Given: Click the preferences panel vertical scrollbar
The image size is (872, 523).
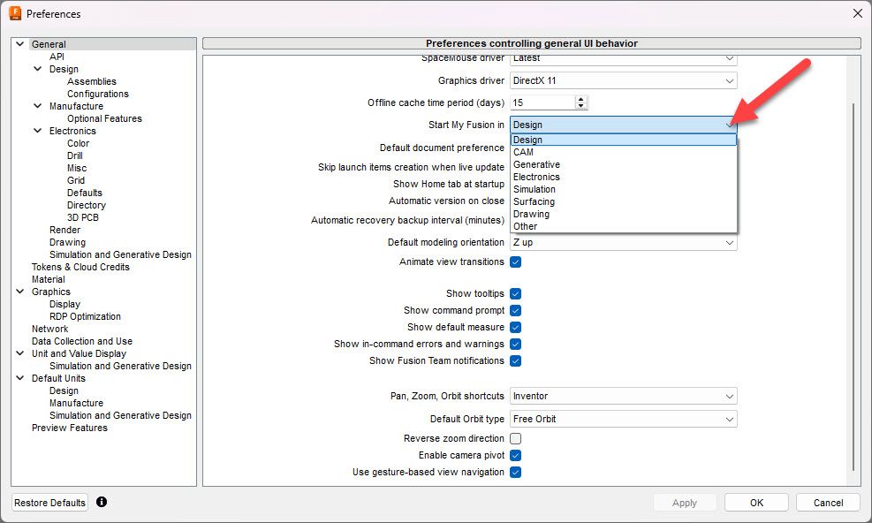Looking at the screenshot, I should (x=853, y=286).
